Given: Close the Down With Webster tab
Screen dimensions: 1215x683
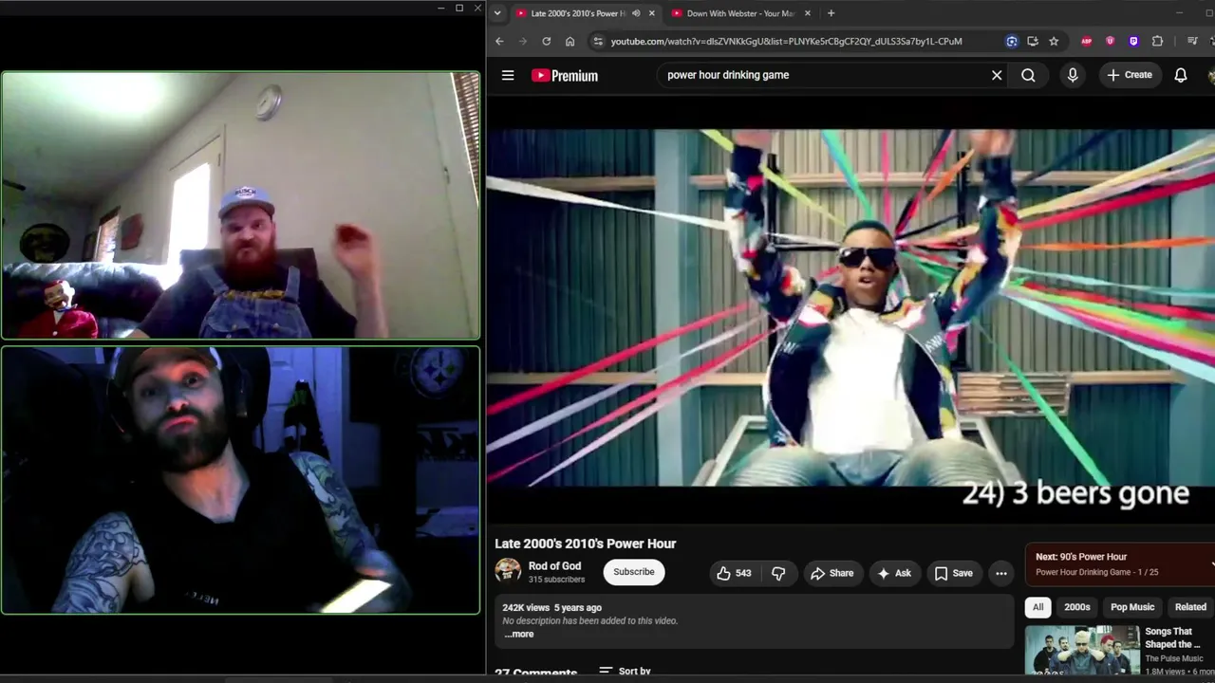Looking at the screenshot, I should tap(807, 13).
